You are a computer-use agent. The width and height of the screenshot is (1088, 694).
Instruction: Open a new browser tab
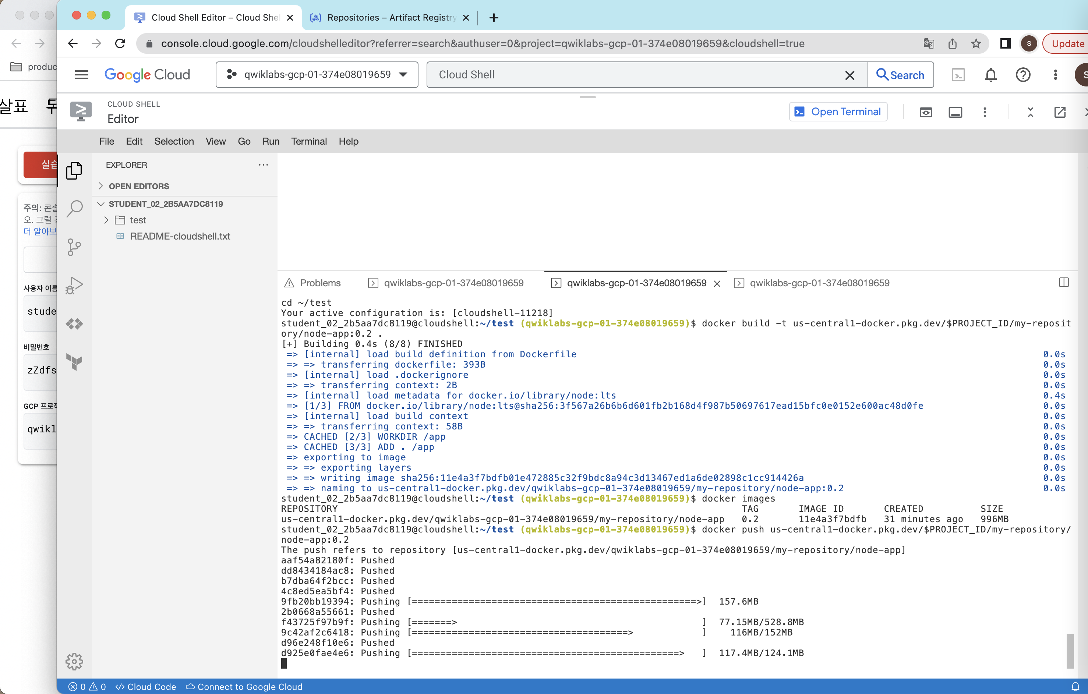pyautogui.click(x=494, y=18)
